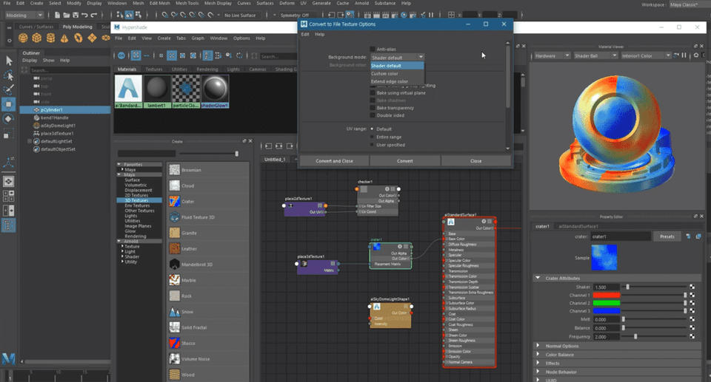711x382 pixels.
Task: Click the polygon cube shelf icon
Action: point(37,38)
